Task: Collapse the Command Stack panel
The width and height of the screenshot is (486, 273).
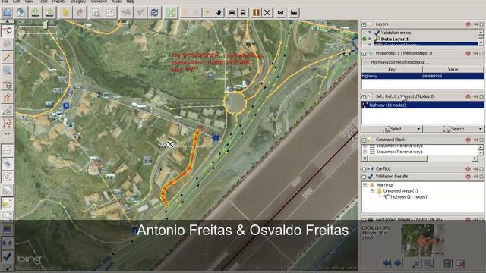Action: [364, 140]
